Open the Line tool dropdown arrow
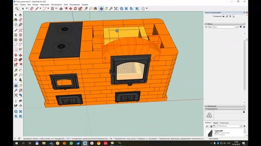 pos(40,9)
